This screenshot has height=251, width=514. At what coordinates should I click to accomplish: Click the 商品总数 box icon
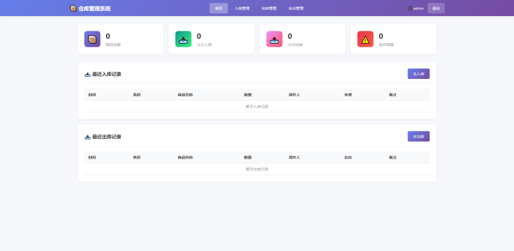tap(92, 39)
